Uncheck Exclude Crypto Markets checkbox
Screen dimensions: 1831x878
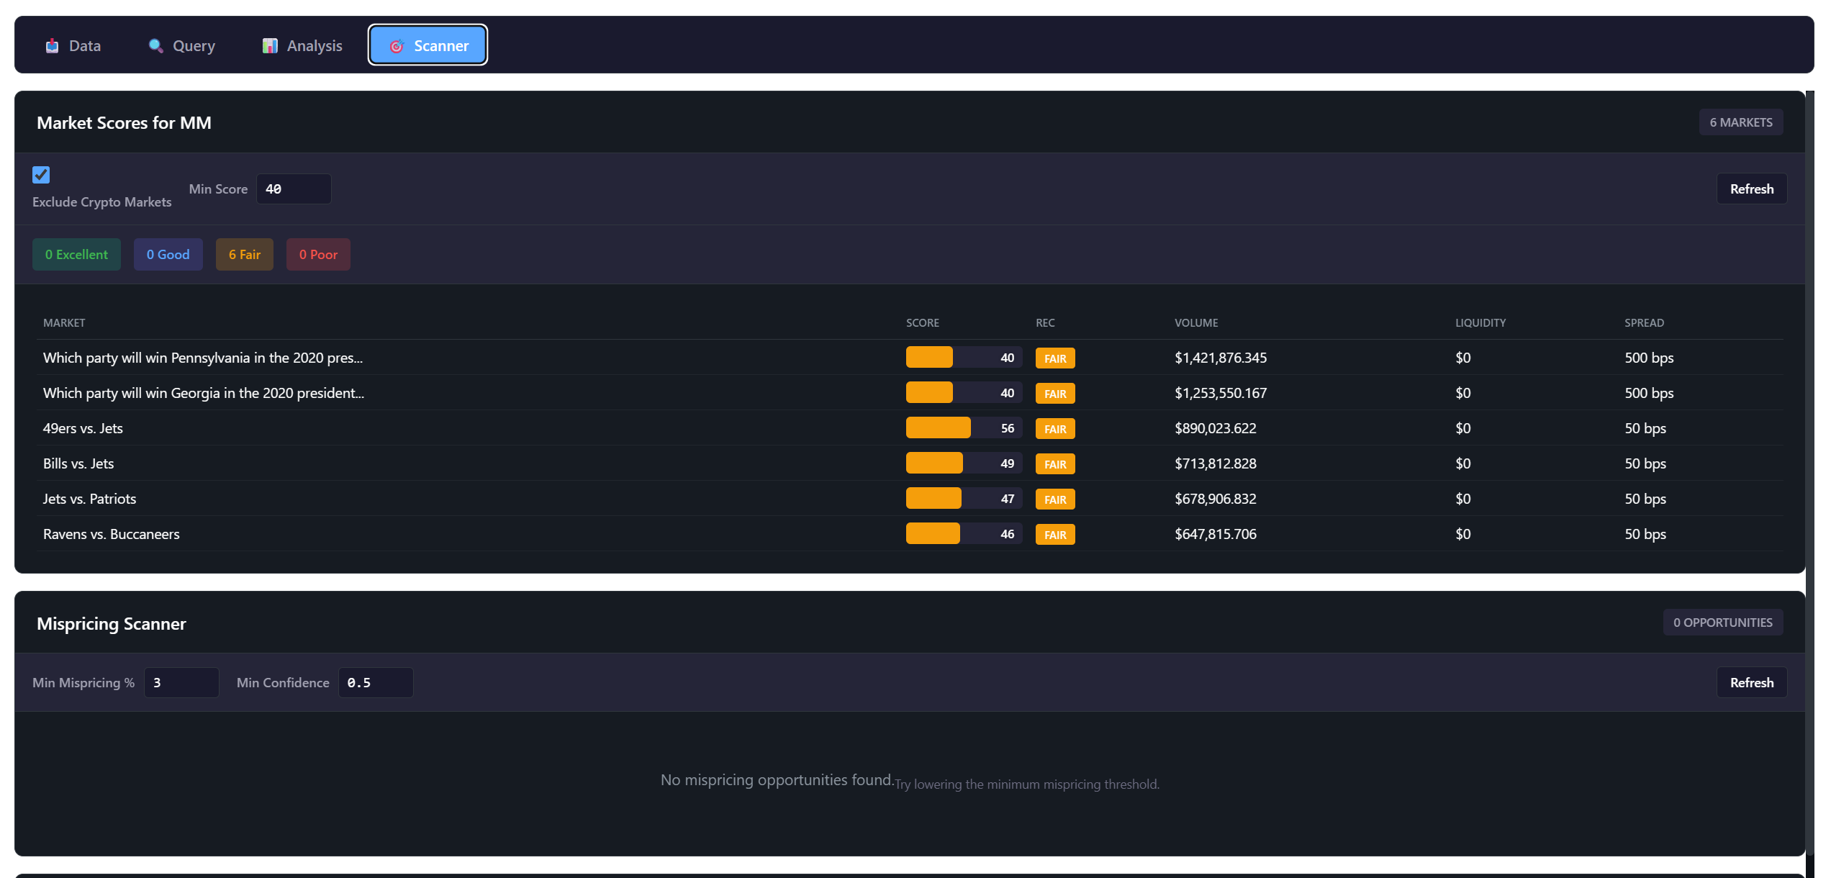tap(41, 175)
